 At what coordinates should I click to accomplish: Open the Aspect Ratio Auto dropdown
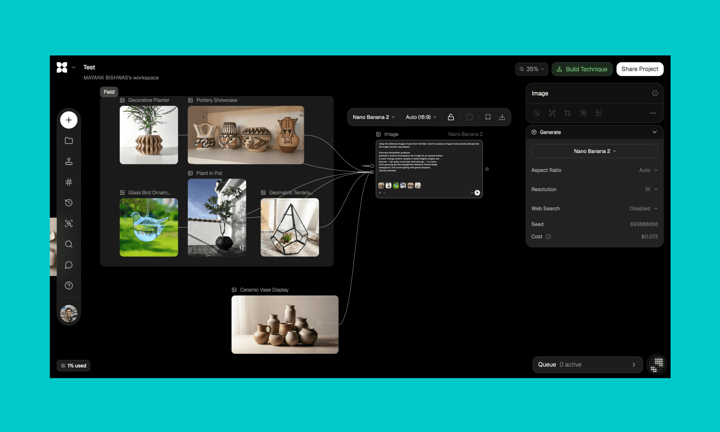pos(648,170)
